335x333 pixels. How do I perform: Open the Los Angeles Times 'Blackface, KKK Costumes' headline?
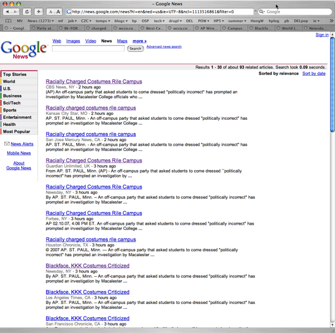coord(88,292)
